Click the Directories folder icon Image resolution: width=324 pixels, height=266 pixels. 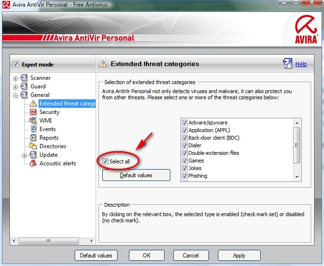tap(33, 146)
